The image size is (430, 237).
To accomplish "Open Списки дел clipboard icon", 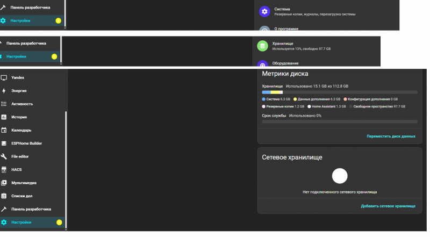I will [4, 196].
